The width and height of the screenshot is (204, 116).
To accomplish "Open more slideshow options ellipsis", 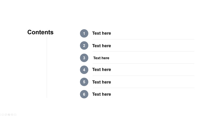I will [15, 115].
